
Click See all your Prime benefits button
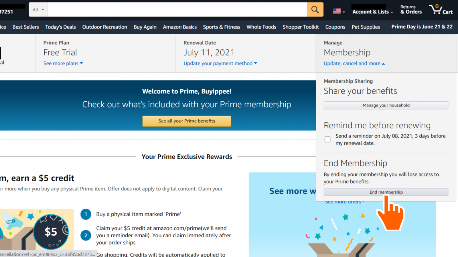187,121
